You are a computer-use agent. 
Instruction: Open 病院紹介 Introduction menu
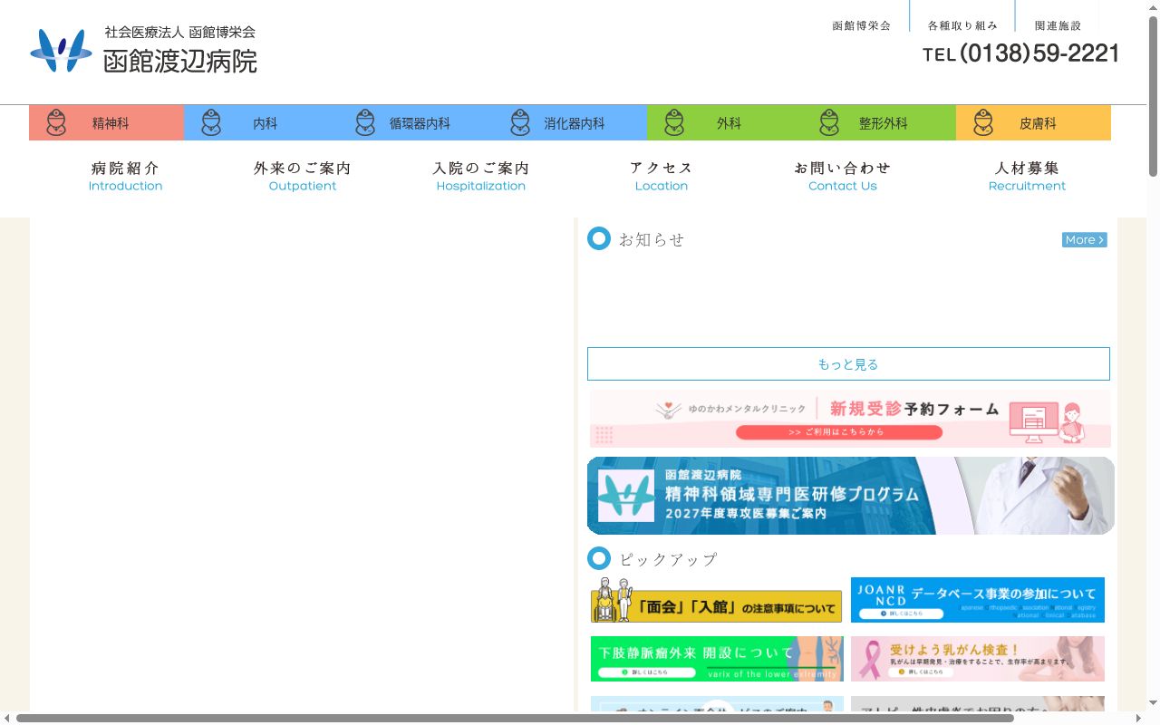click(x=125, y=176)
